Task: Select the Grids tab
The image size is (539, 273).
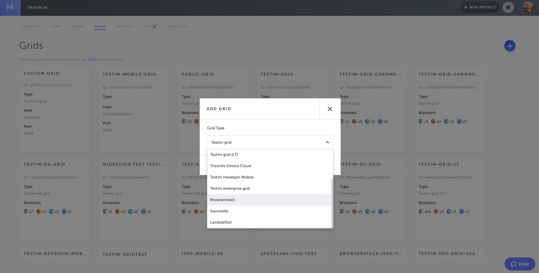Action: 100,27
